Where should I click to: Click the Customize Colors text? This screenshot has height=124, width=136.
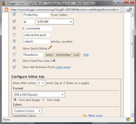tap(24, 116)
